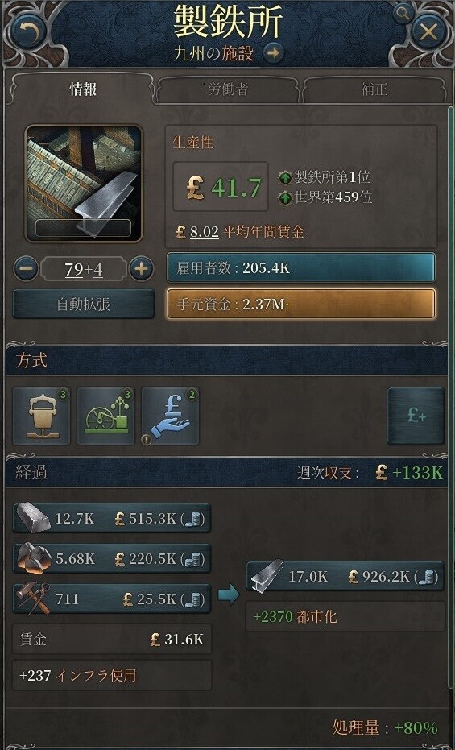
Task: Select the ownership hand-with-pound method icon
Action: tap(170, 416)
